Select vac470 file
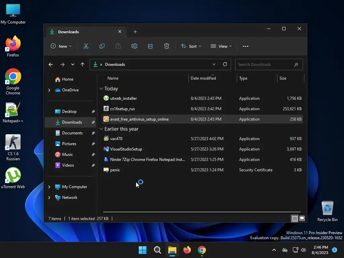344x258 pixels. coord(202,139)
